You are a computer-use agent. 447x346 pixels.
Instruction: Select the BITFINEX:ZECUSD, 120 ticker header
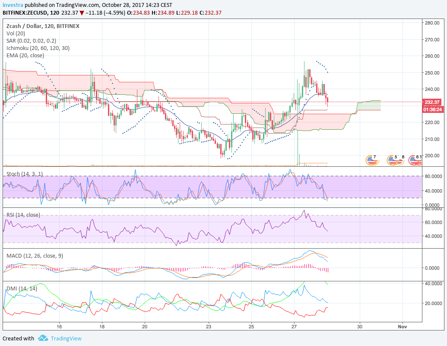point(31,13)
